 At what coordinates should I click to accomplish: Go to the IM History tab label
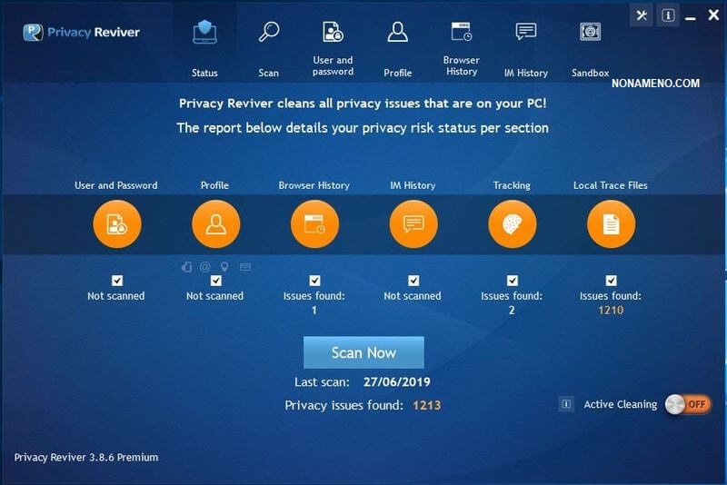click(x=526, y=74)
